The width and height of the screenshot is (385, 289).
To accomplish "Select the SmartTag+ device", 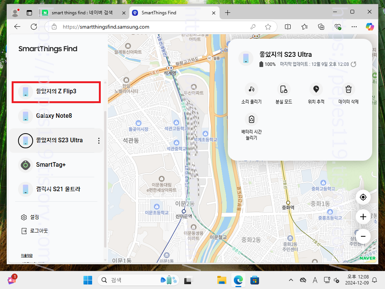I will click(x=56, y=165).
